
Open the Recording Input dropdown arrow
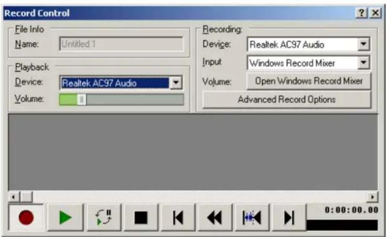coord(363,63)
